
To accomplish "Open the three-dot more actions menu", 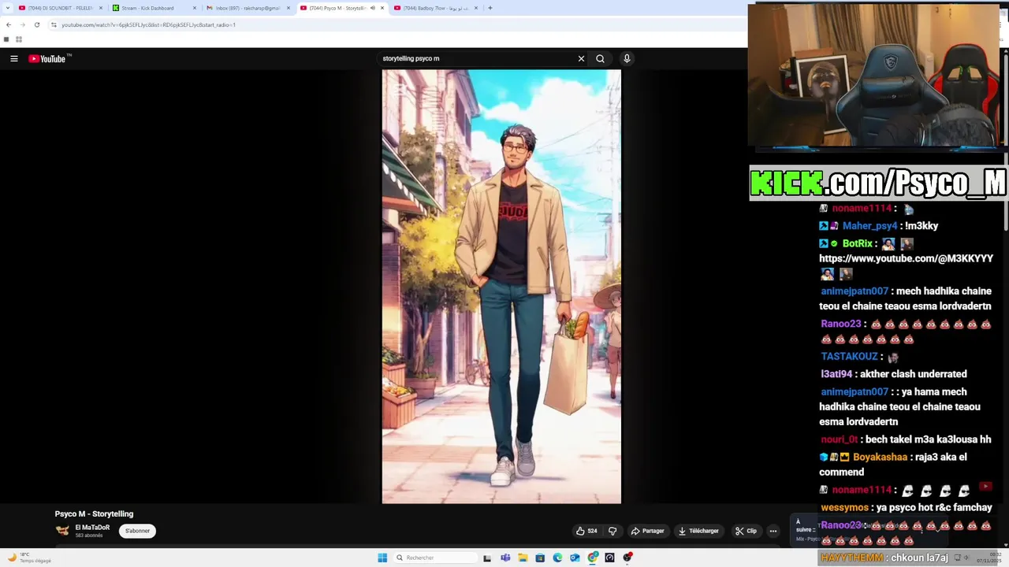I will pos(773,531).
